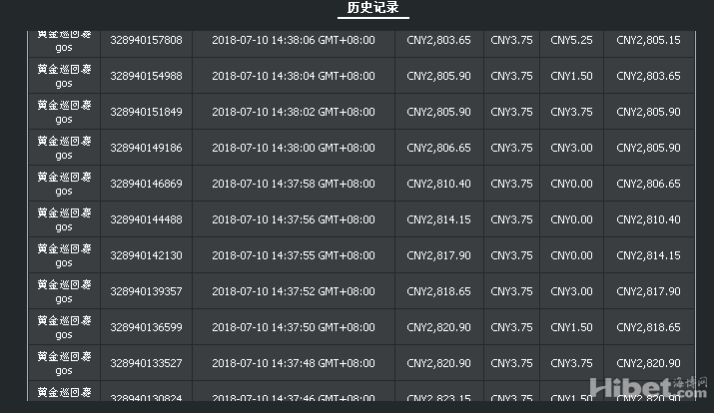This screenshot has height=413, width=714.
Task: Select the CNY2,814.15 balance at 14:37:56
Action: click(438, 219)
